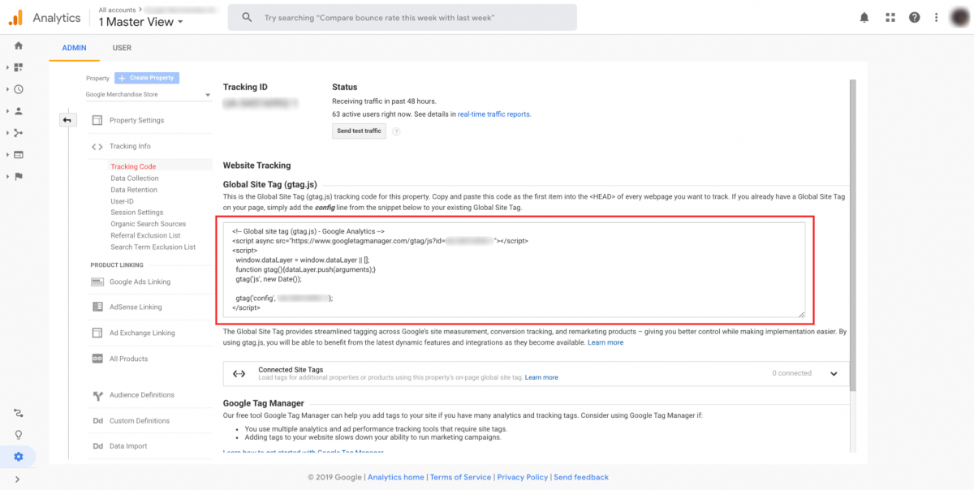Open the 1 Master View selector
The width and height of the screenshot is (974, 490).
click(x=141, y=22)
